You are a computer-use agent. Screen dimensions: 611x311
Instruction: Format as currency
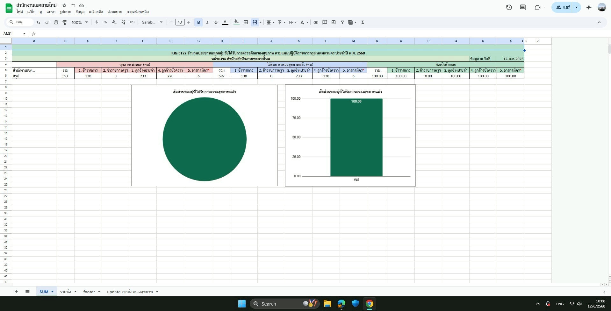(97, 22)
